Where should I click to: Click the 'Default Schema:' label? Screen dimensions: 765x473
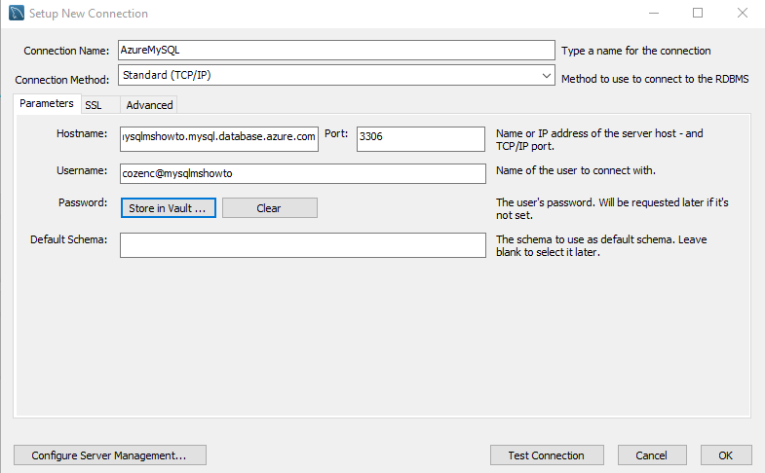(x=68, y=239)
